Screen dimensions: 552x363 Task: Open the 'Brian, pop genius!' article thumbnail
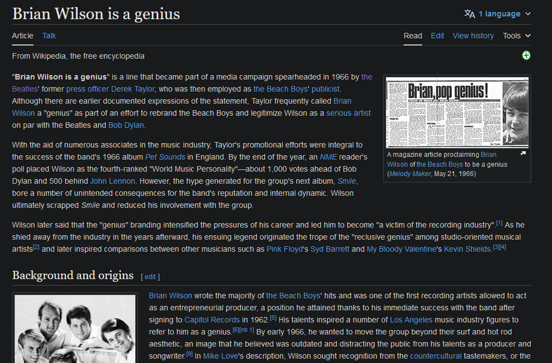pyautogui.click(x=457, y=113)
